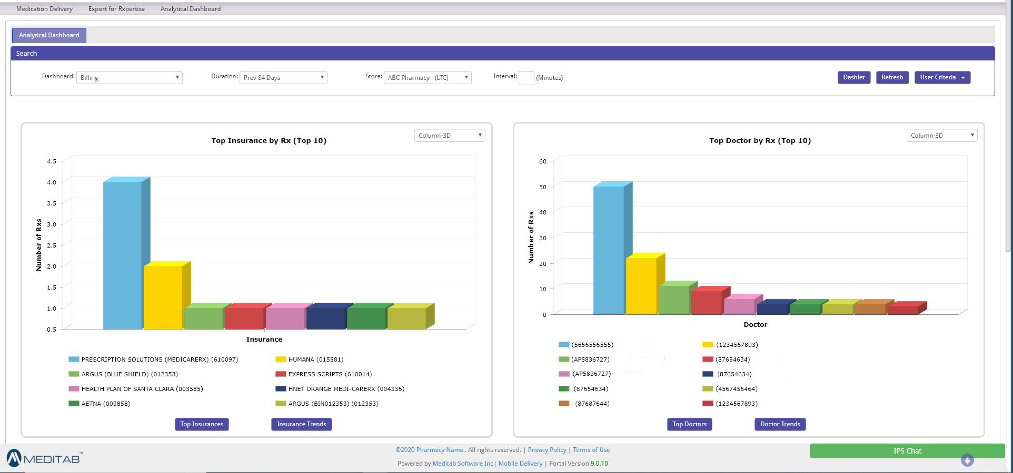View the Insurance Trends button

tap(302, 424)
